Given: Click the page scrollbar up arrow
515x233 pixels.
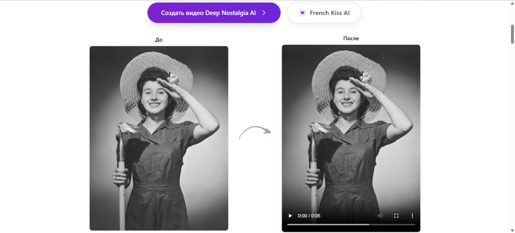Looking at the screenshot, I should (511, 4).
